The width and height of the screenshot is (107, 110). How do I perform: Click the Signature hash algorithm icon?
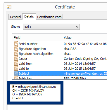pyautogui.click(x=16, y=54)
